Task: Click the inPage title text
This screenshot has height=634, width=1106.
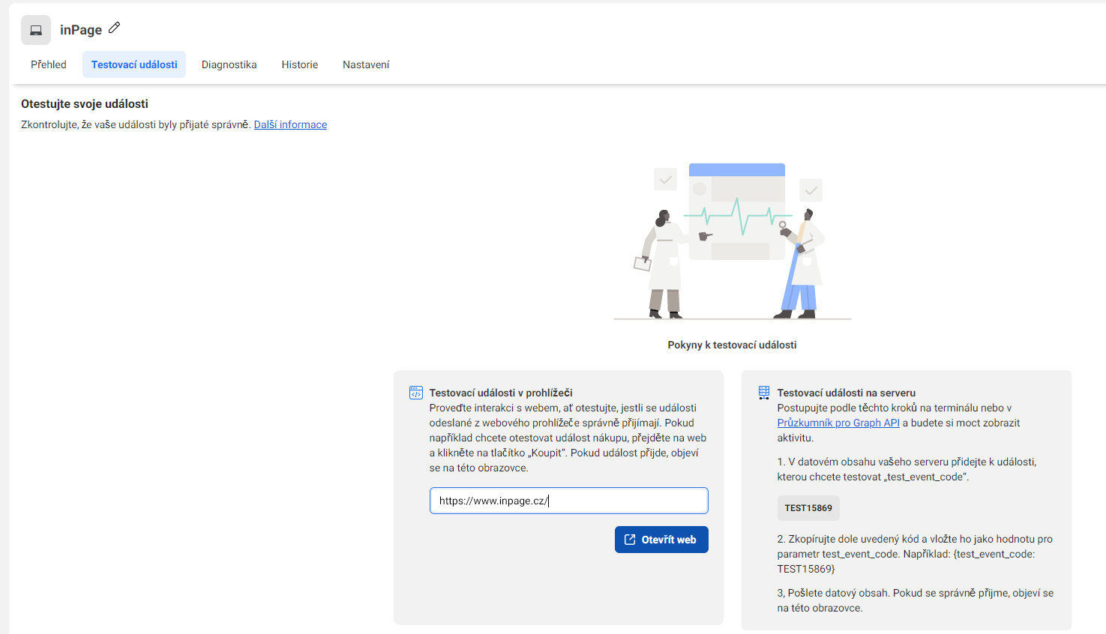Action: (x=81, y=30)
